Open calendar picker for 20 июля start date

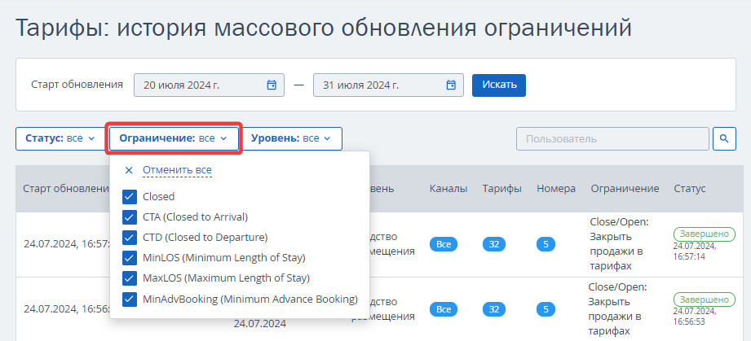pyautogui.click(x=272, y=85)
